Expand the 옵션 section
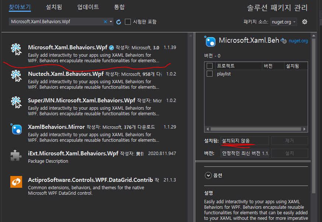 click(208, 175)
